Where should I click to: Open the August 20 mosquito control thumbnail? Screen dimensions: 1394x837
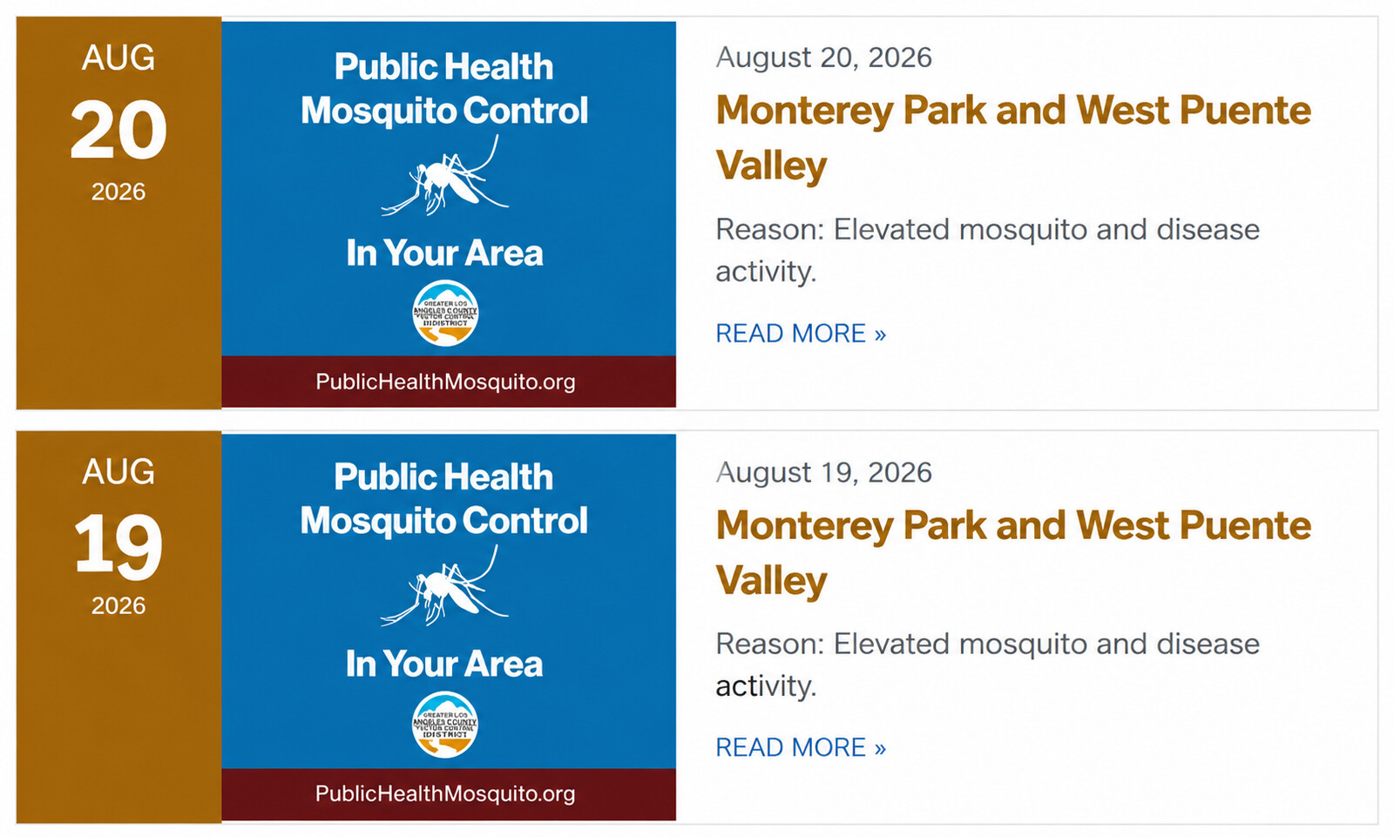[x=449, y=214]
